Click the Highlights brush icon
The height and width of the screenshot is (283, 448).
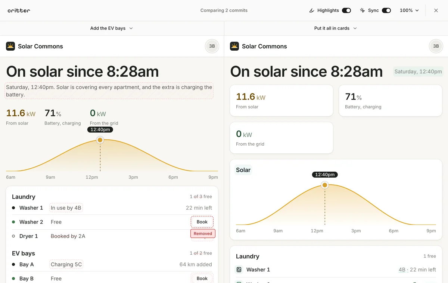coord(312,10)
